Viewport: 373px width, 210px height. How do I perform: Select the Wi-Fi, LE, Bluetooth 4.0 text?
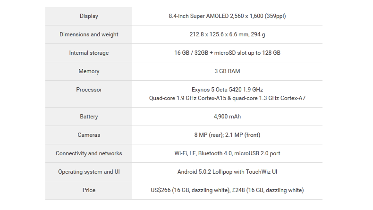coord(203,153)
